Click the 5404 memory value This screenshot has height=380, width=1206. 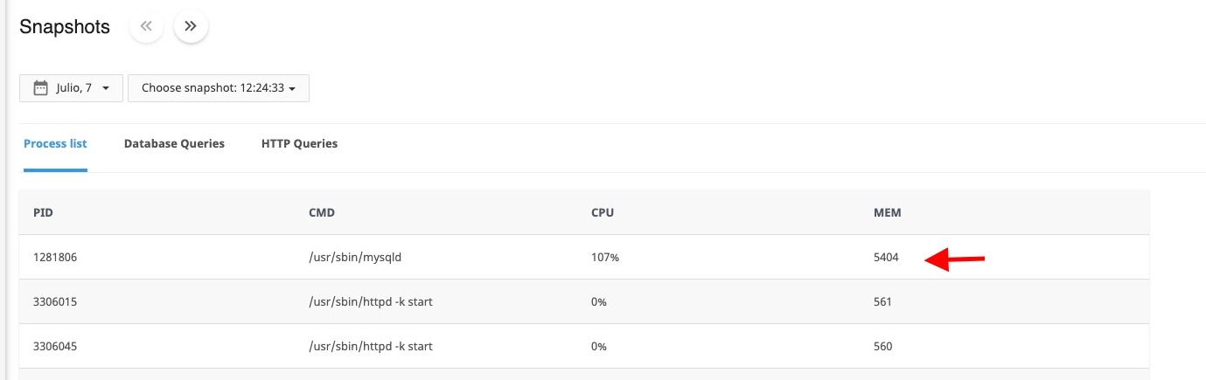pos(886,258)
